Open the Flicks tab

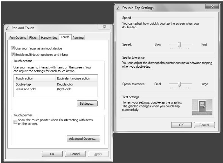click(x=33, y=38)
